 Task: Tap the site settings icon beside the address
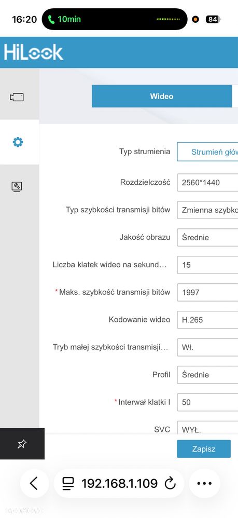68,484
